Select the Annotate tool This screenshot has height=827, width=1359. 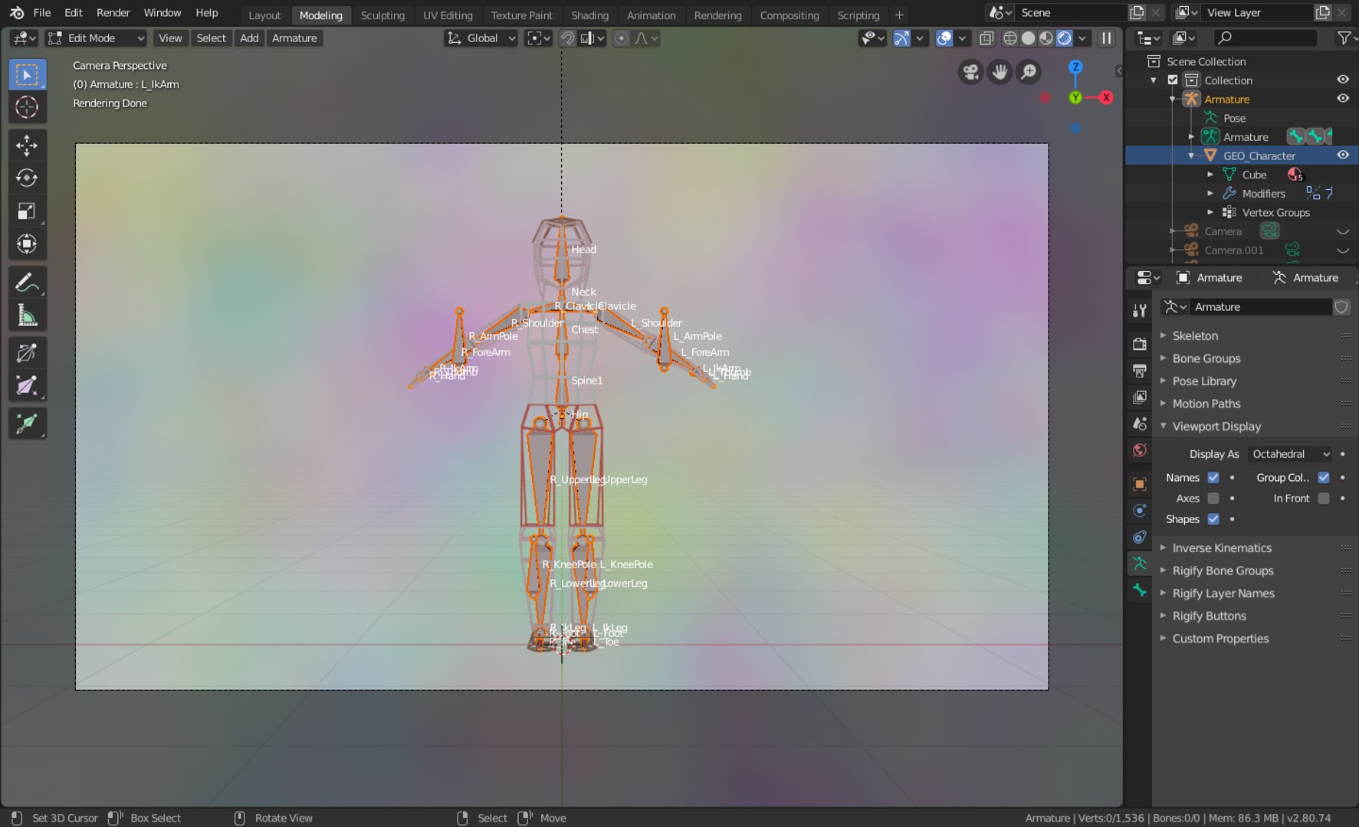(27, 283)
